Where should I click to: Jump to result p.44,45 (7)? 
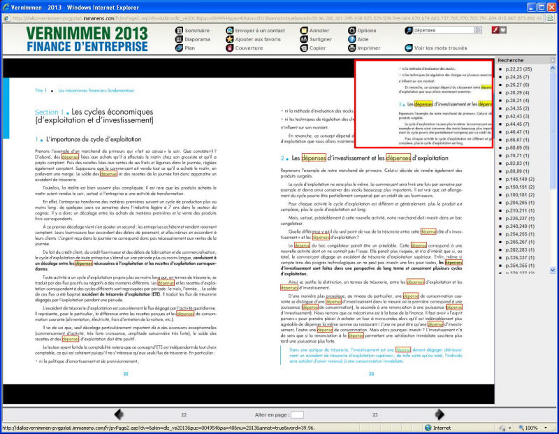(517, 124)
